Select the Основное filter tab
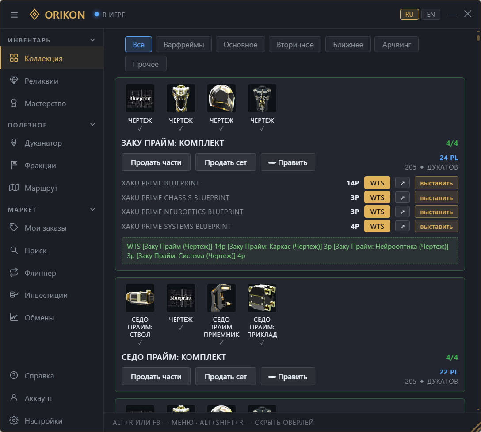This screenshot has width=481, height=432. (240, 45)
